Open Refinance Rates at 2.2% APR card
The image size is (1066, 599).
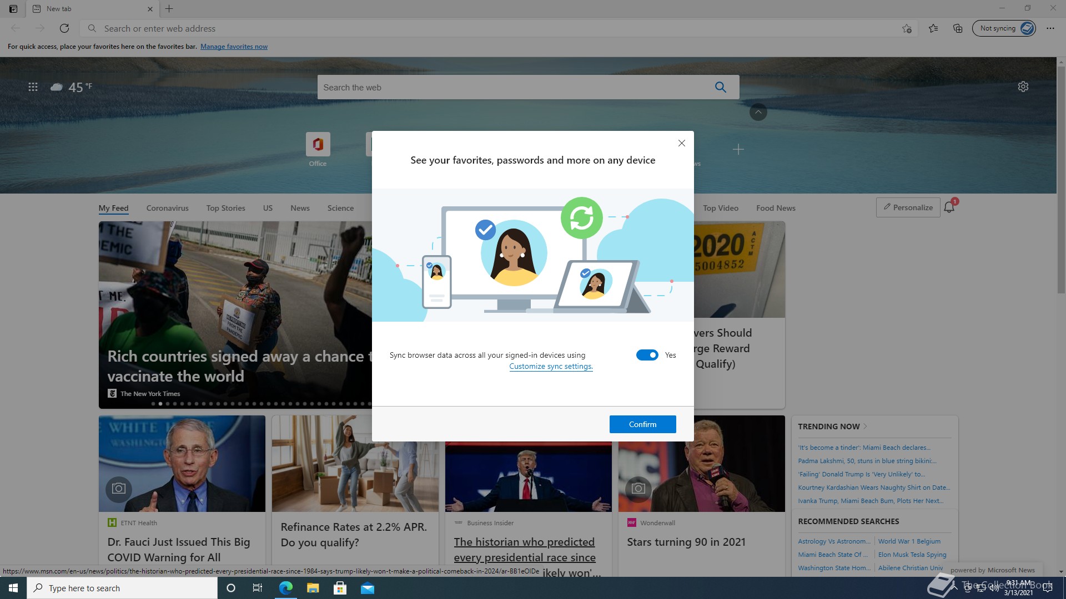(354, 534)
